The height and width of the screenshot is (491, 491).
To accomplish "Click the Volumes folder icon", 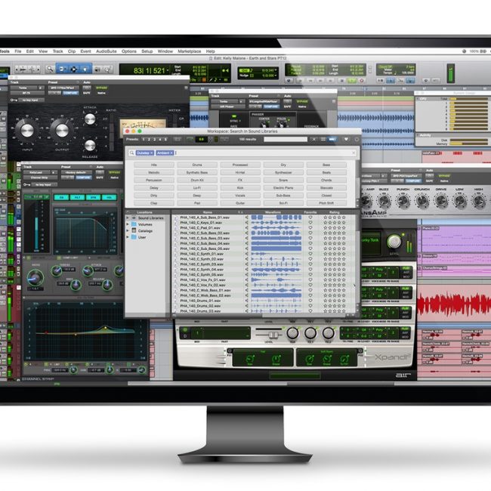I will [x=134, y=224].
